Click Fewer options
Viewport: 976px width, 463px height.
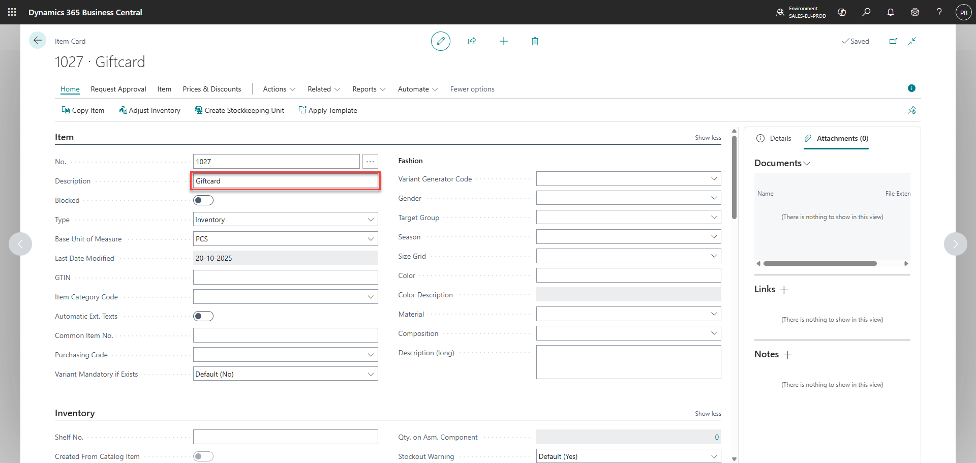(472, 89)
